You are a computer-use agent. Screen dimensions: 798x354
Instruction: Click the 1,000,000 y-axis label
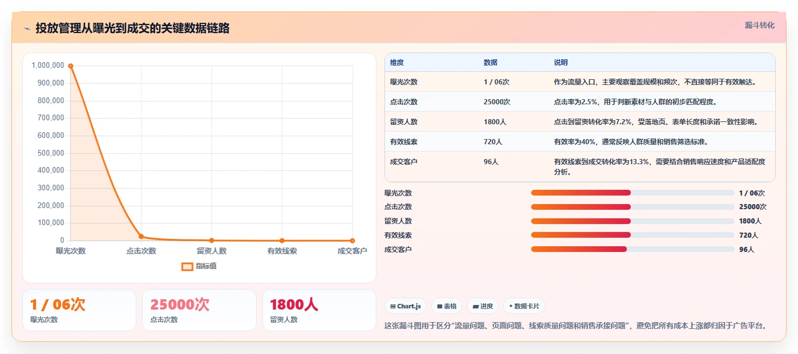click(48, 66)
